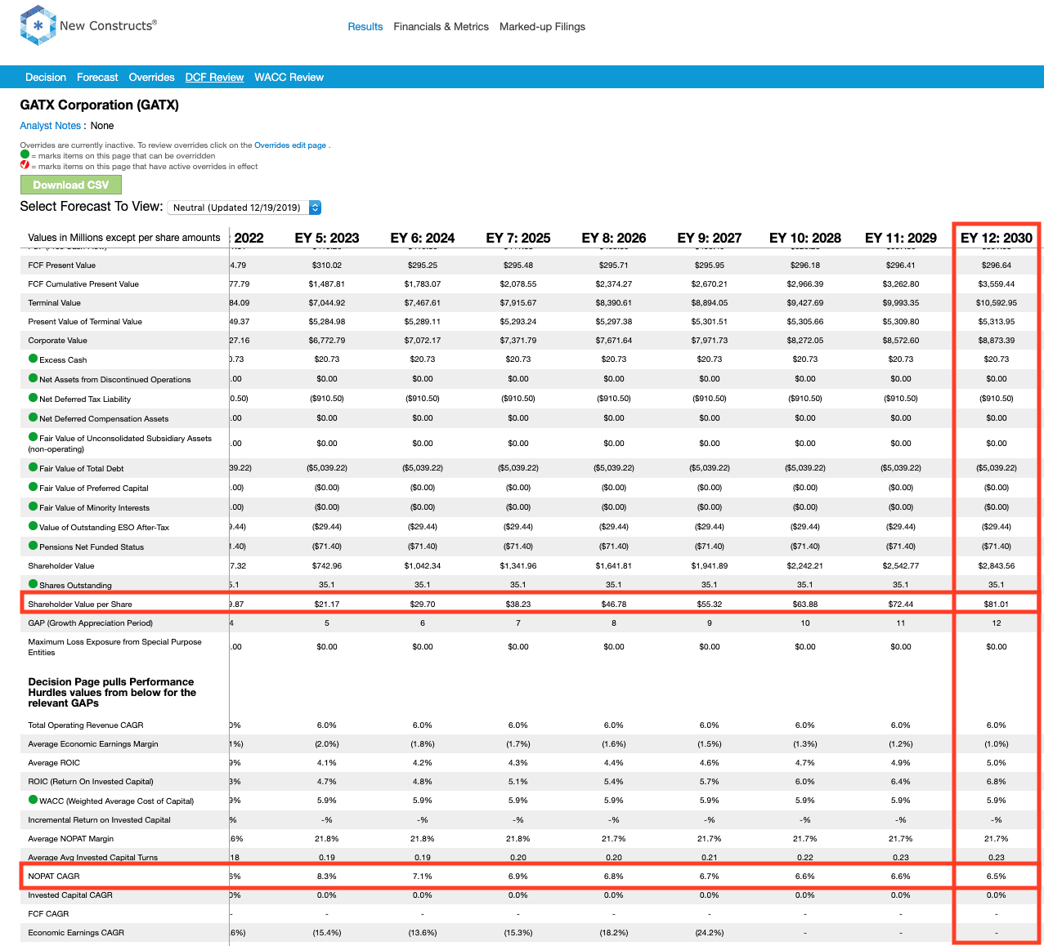
Task: Click the Average NOPAT Margin row label
Action: 71,839
